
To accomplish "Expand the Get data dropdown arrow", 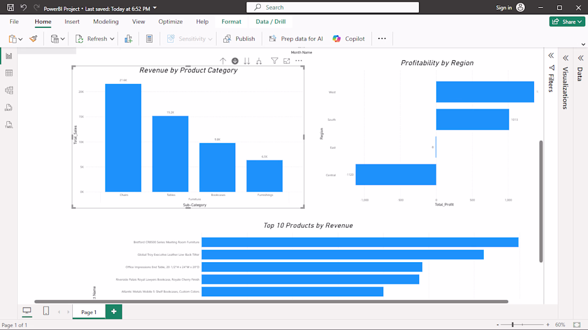I will (x=63, y=39).
